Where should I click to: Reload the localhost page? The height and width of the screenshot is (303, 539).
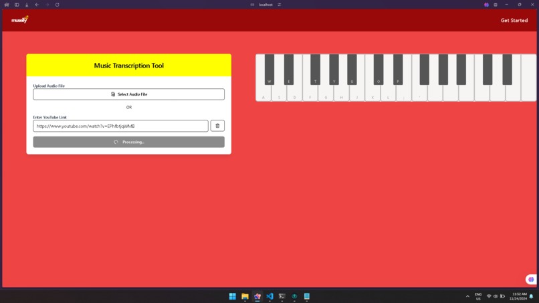57,5
